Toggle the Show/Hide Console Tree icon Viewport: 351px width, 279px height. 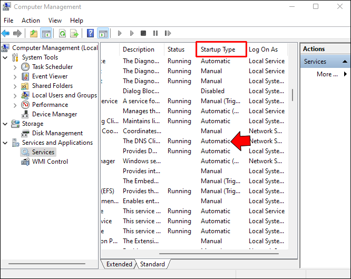click(46, 34)
